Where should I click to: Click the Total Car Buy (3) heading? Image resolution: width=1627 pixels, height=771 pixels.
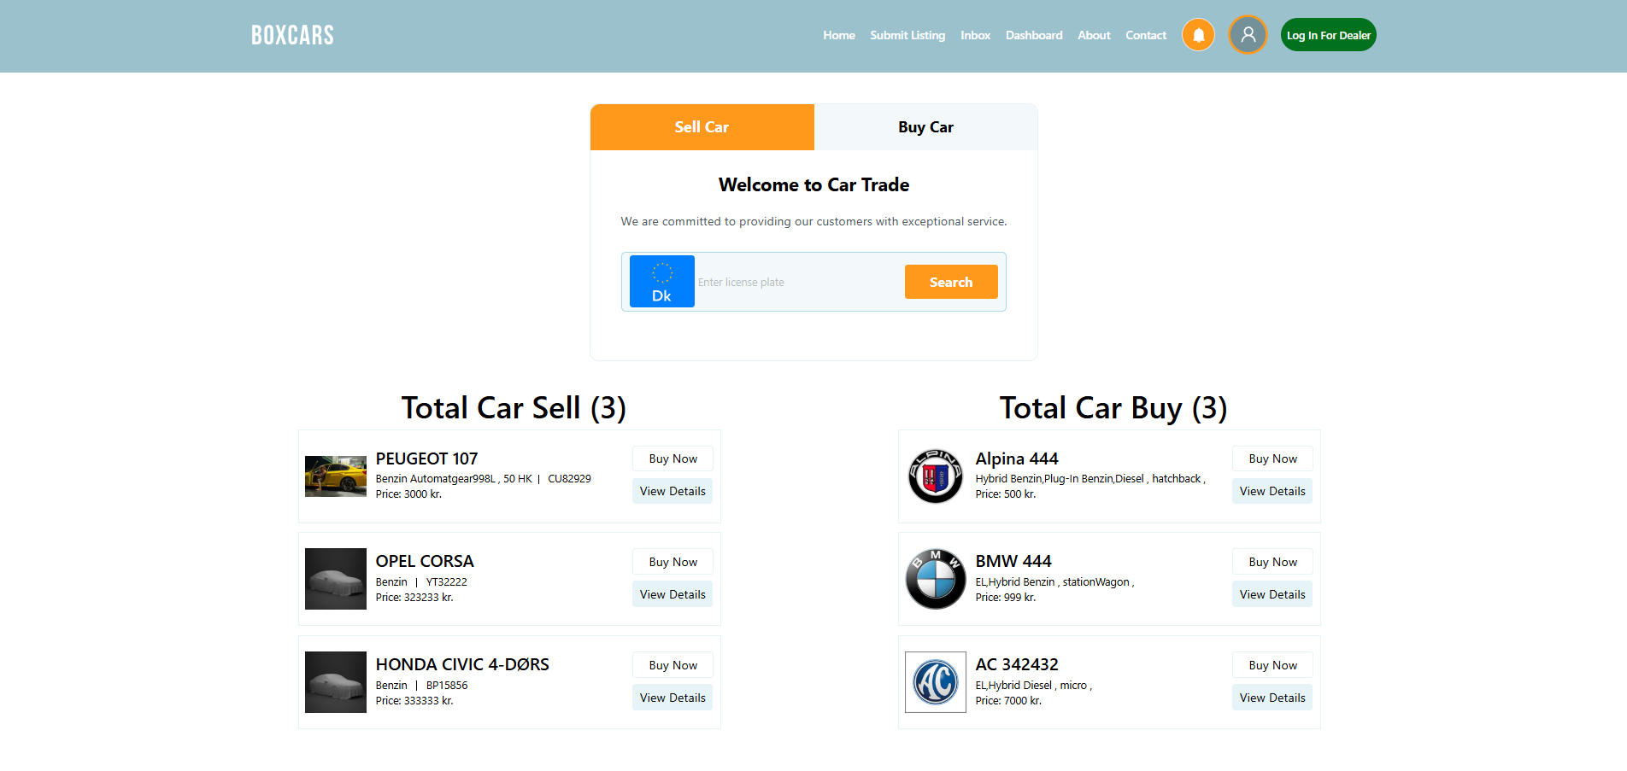click(1113, 408)
